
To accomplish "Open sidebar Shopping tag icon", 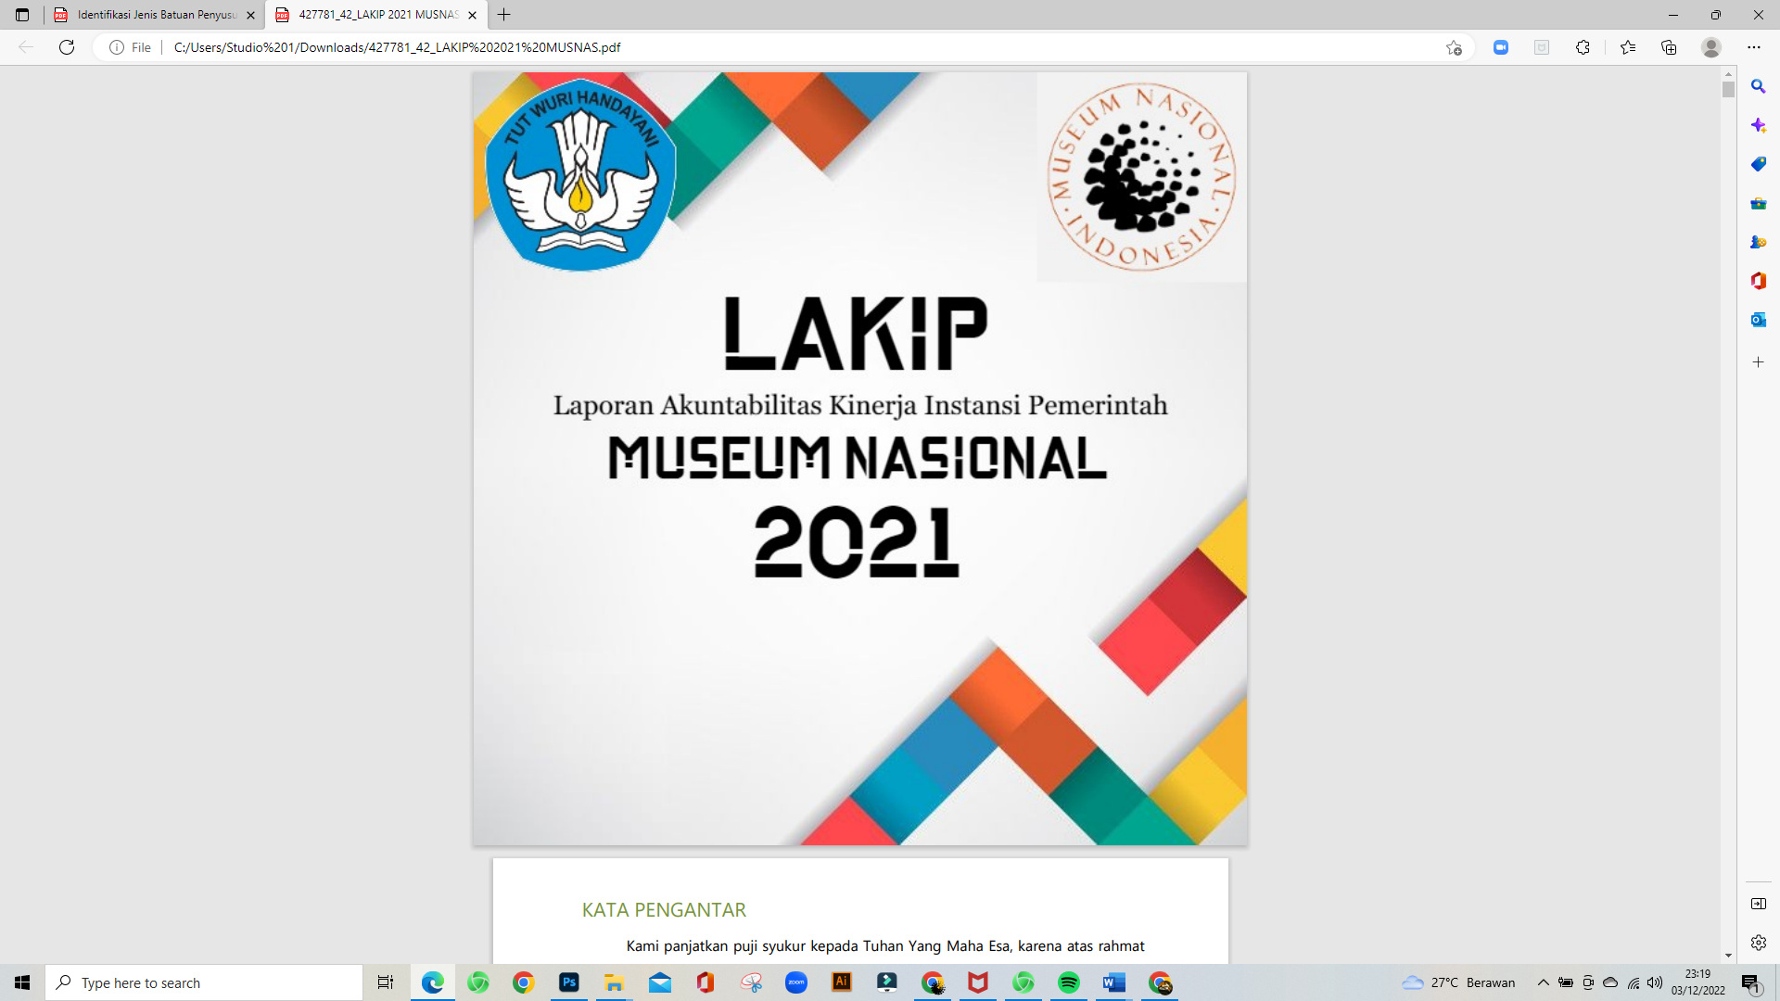I will [x=1758, y=164].
